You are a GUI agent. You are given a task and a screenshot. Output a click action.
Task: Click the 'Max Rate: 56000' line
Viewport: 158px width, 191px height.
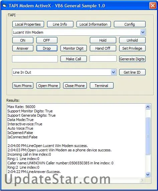(21, 107)
